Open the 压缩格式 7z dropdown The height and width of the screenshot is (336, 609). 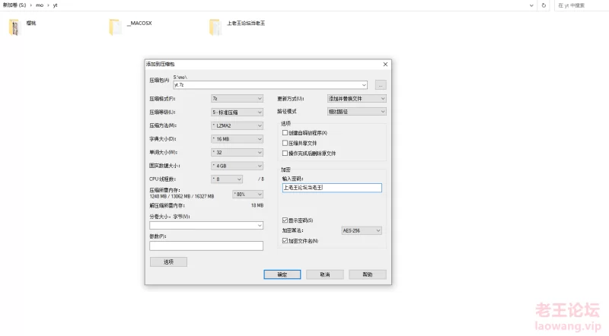coord(237,99)
